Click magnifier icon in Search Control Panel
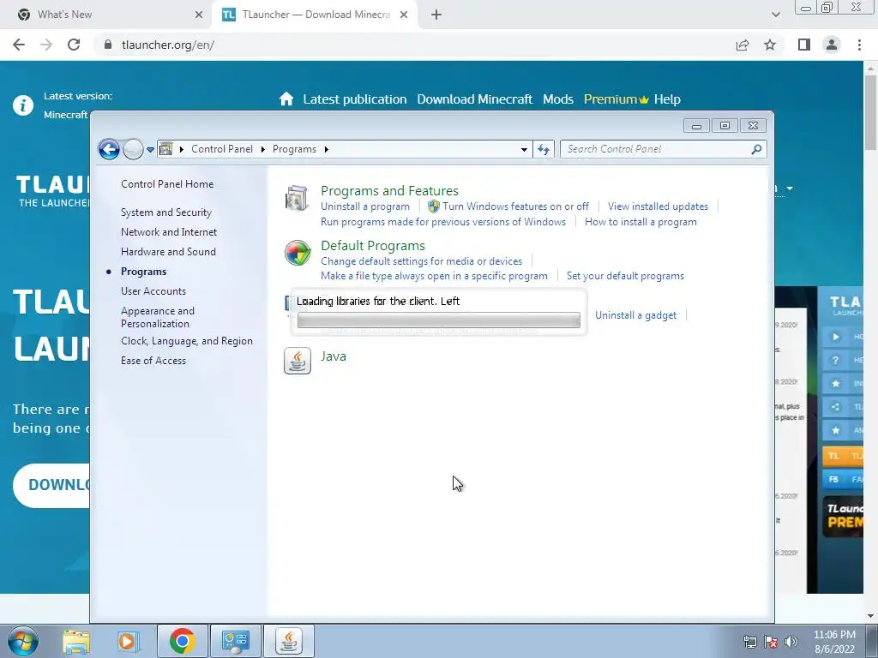Viewport: 878px width, 658px height. pos(756,149)
